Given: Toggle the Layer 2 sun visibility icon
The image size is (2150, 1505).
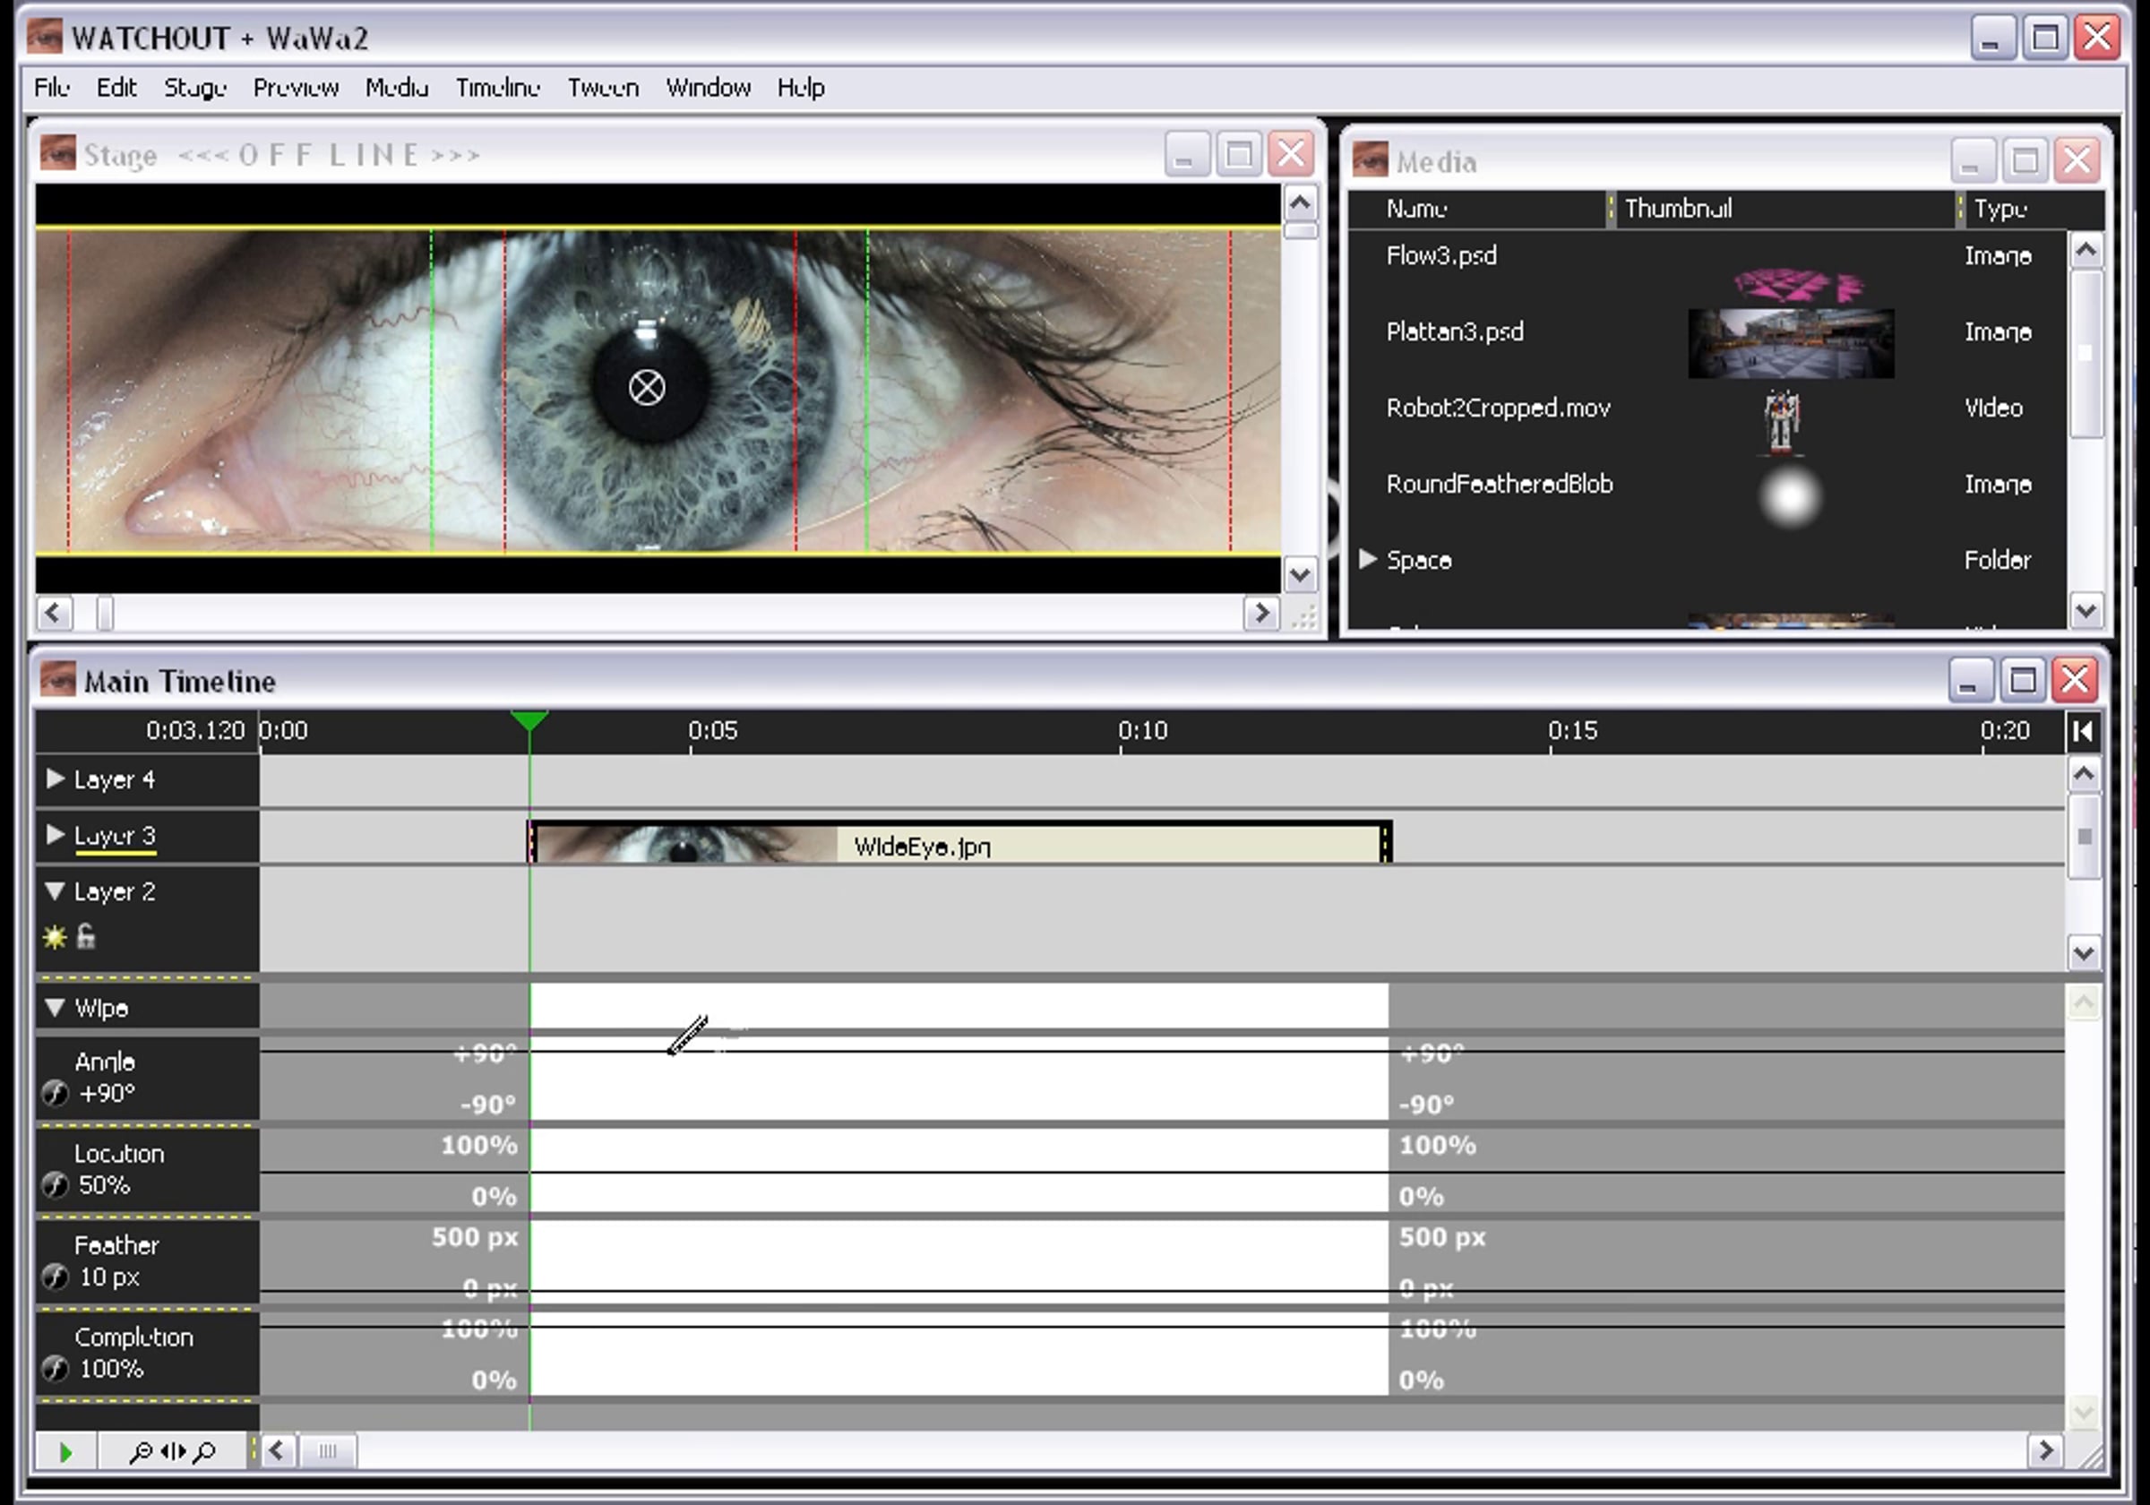Looking at the screenshot, I should point(55,936).
